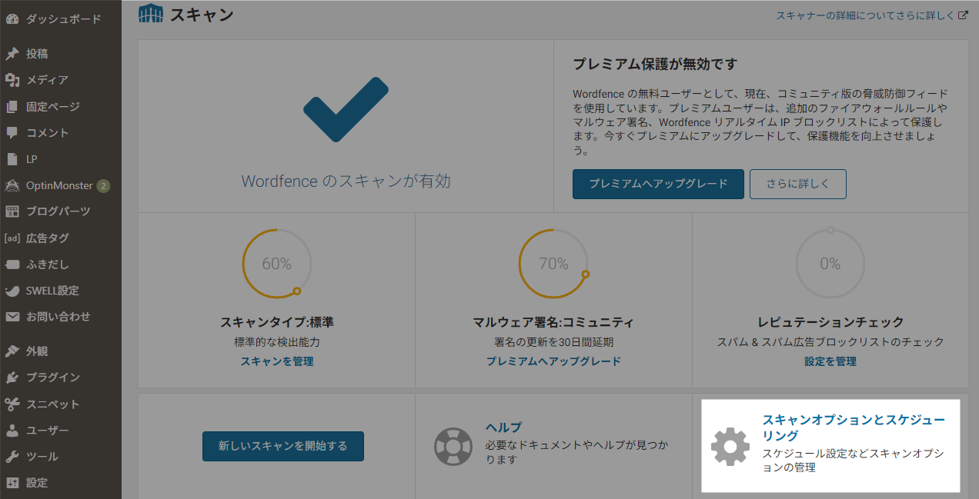Open the ダッシュボード icon in sidebar
This screenshot has height=499, width=979.
[x=12, y=18]
